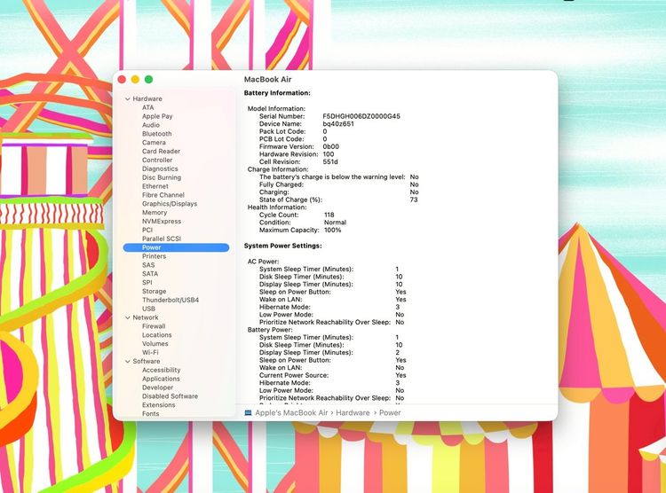Select Memory in the sidebar
The image size is (666, 493).
click(154, 213)
